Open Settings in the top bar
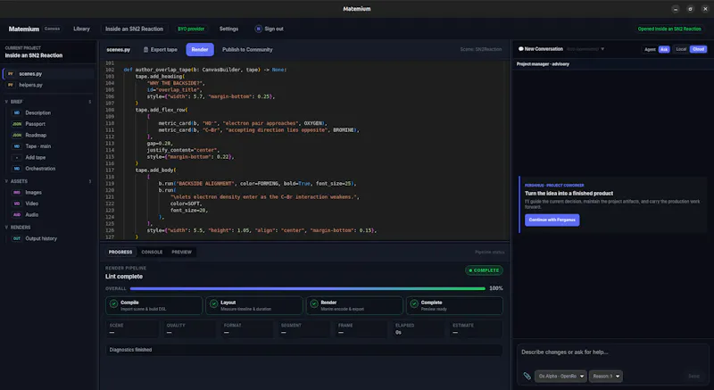The height and width of the screenshot is (390, 714). coord(228,29)
